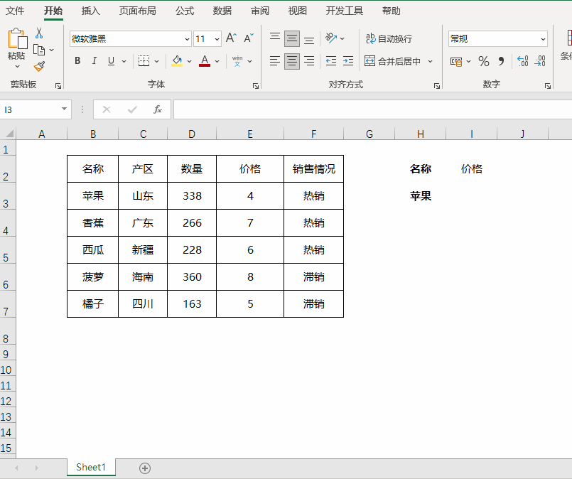Screen dimensions: 572x479
Task: Apply the yellow fill color bucket
Action: 178,61
